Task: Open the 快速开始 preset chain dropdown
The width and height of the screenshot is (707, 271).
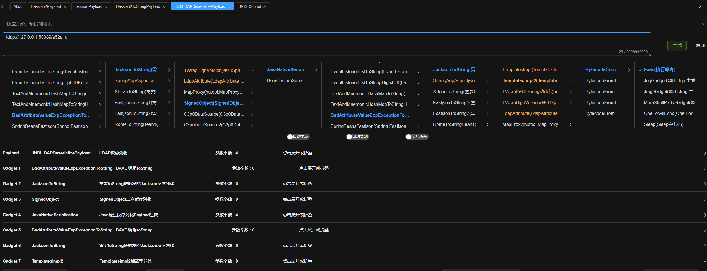Action: click(353, 24)
